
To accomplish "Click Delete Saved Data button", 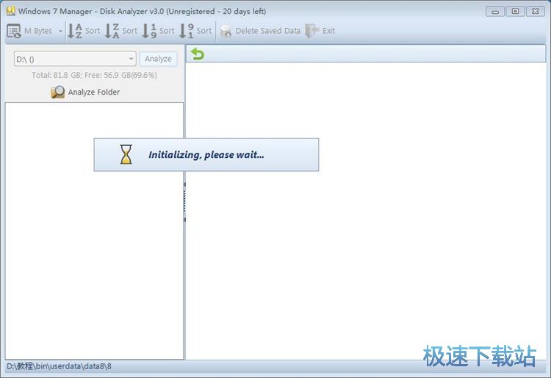I will point(260,31).
